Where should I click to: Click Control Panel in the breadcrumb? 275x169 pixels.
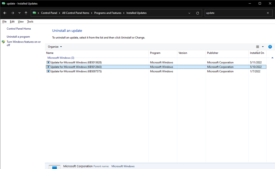click(49, 13)
